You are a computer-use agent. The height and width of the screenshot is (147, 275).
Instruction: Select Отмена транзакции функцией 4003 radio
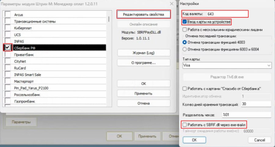point(184,42)
